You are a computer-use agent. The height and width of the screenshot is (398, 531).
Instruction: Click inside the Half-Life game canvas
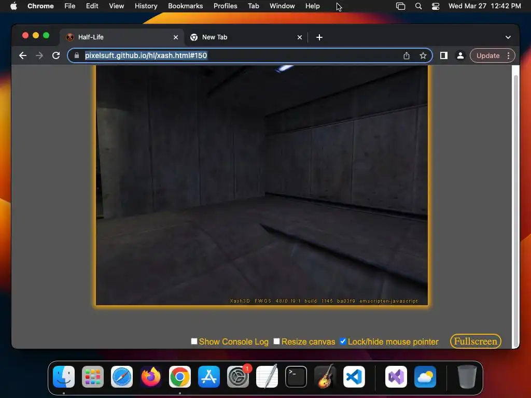coord(262,185)
